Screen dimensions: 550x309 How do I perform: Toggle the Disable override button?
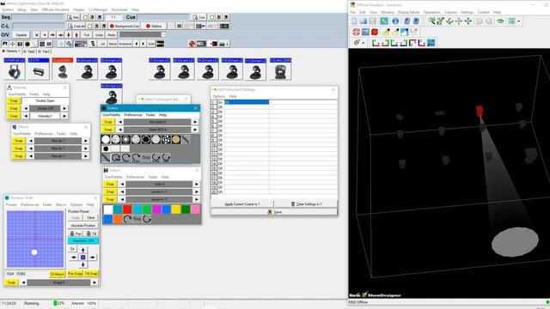point(21,34)
